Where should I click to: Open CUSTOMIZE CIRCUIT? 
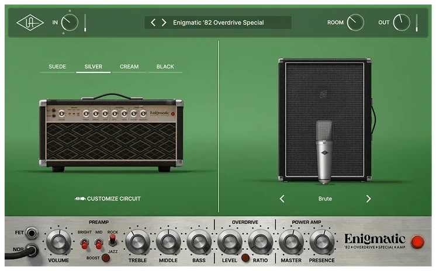pyautogui.click(x=108, y=199)
